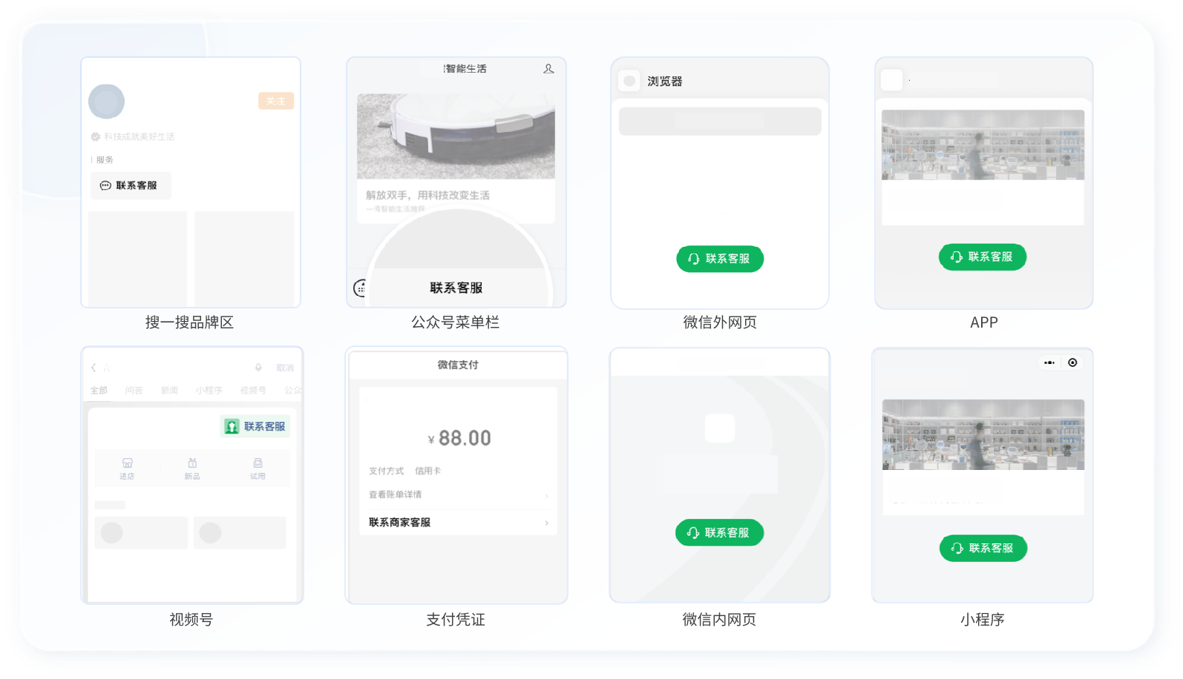Click green 联系客服 button in 微信外网页
Image resolution: width=1183 pixels, height=679 pixels.
click(x=720, y=259)
